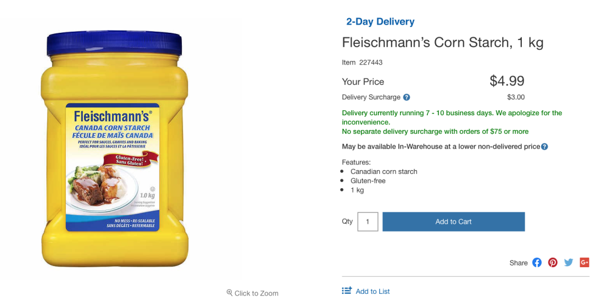Click the Click to Zoom label
This screenshot has height=300, width=612.
(257, 293)
